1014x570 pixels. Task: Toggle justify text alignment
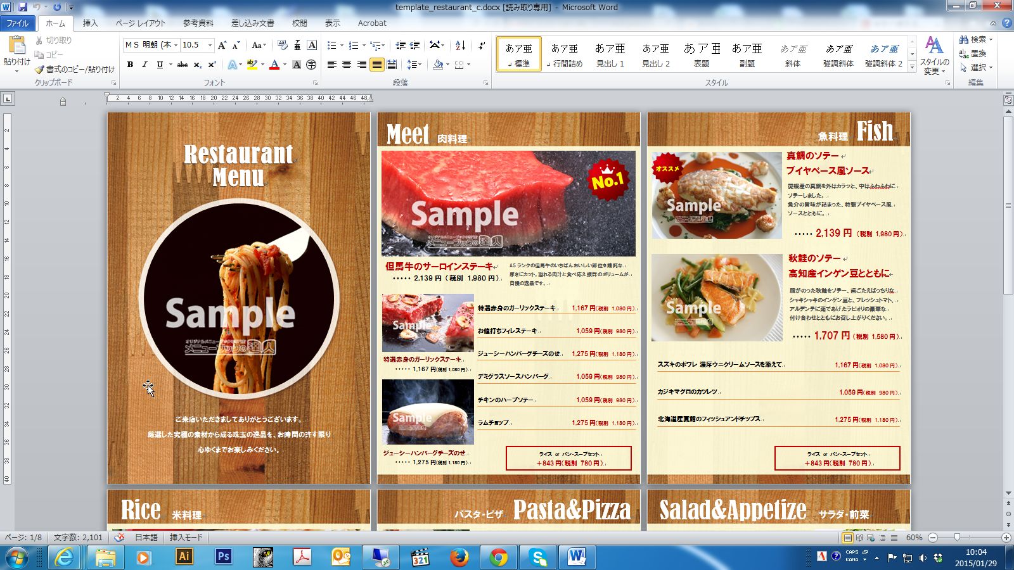coord(376,65)
